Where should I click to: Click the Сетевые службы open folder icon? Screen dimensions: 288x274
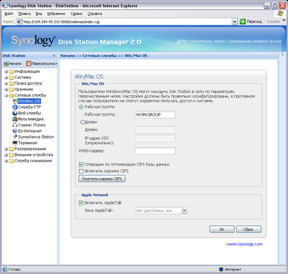coord(12,95)
